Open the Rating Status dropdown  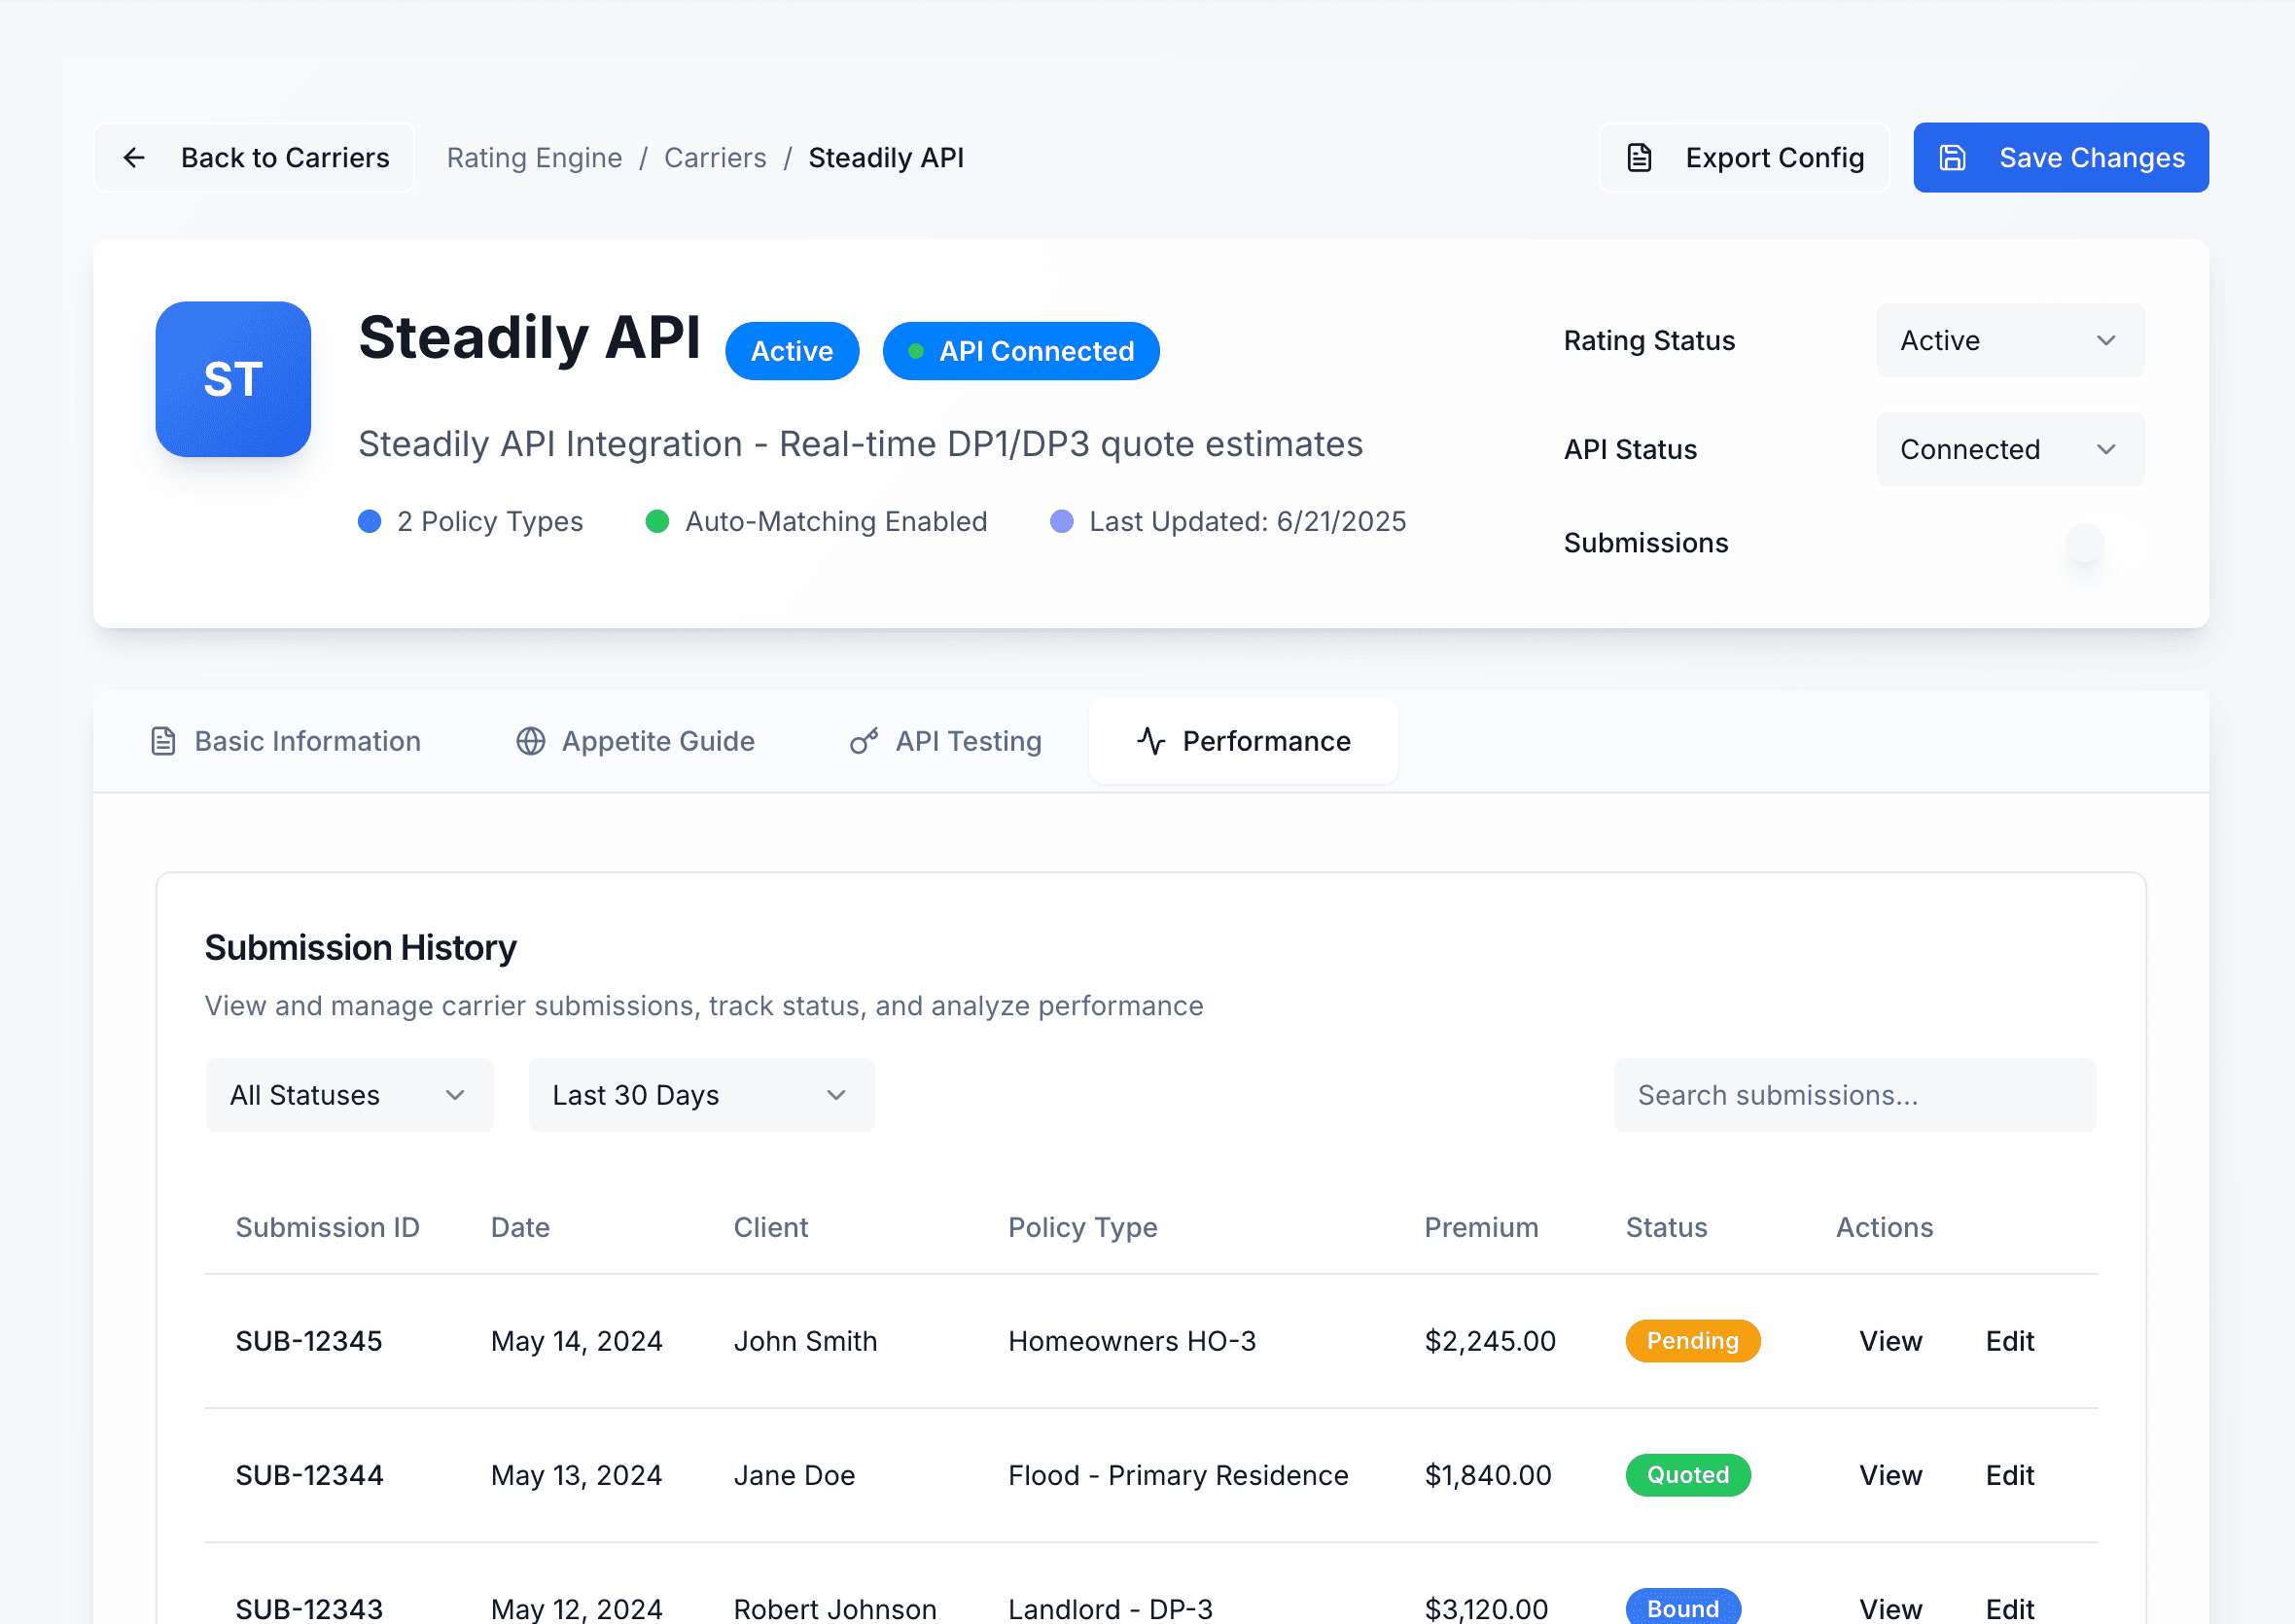pos(2009,340)
